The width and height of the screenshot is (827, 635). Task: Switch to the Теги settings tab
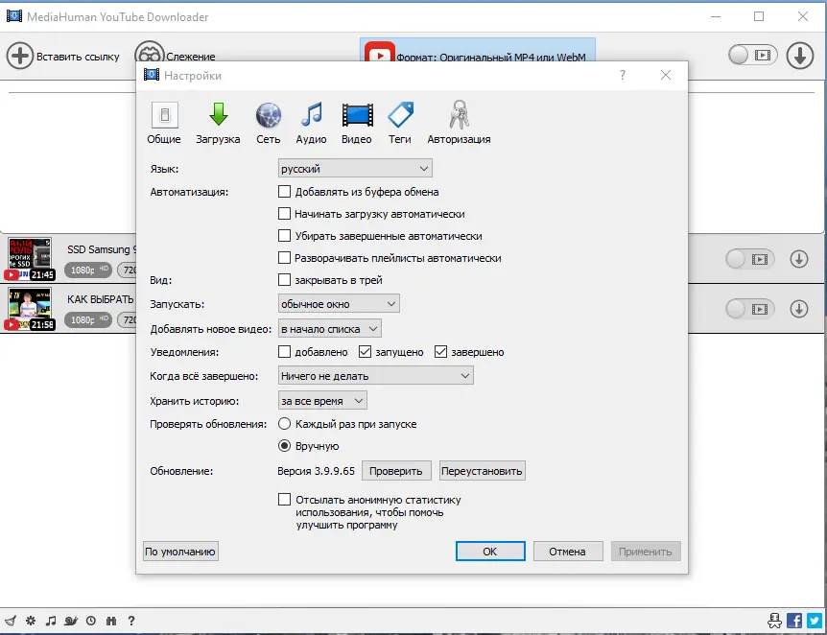(x=400, y=123)
